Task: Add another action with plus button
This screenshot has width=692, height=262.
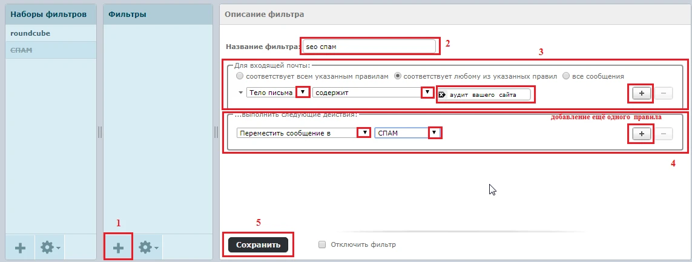Action: pyautogui.click(x=642, y=134)
